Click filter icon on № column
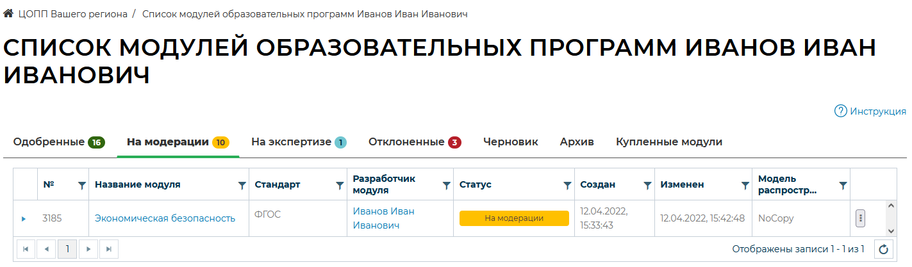912x267 pixels. 81,185
